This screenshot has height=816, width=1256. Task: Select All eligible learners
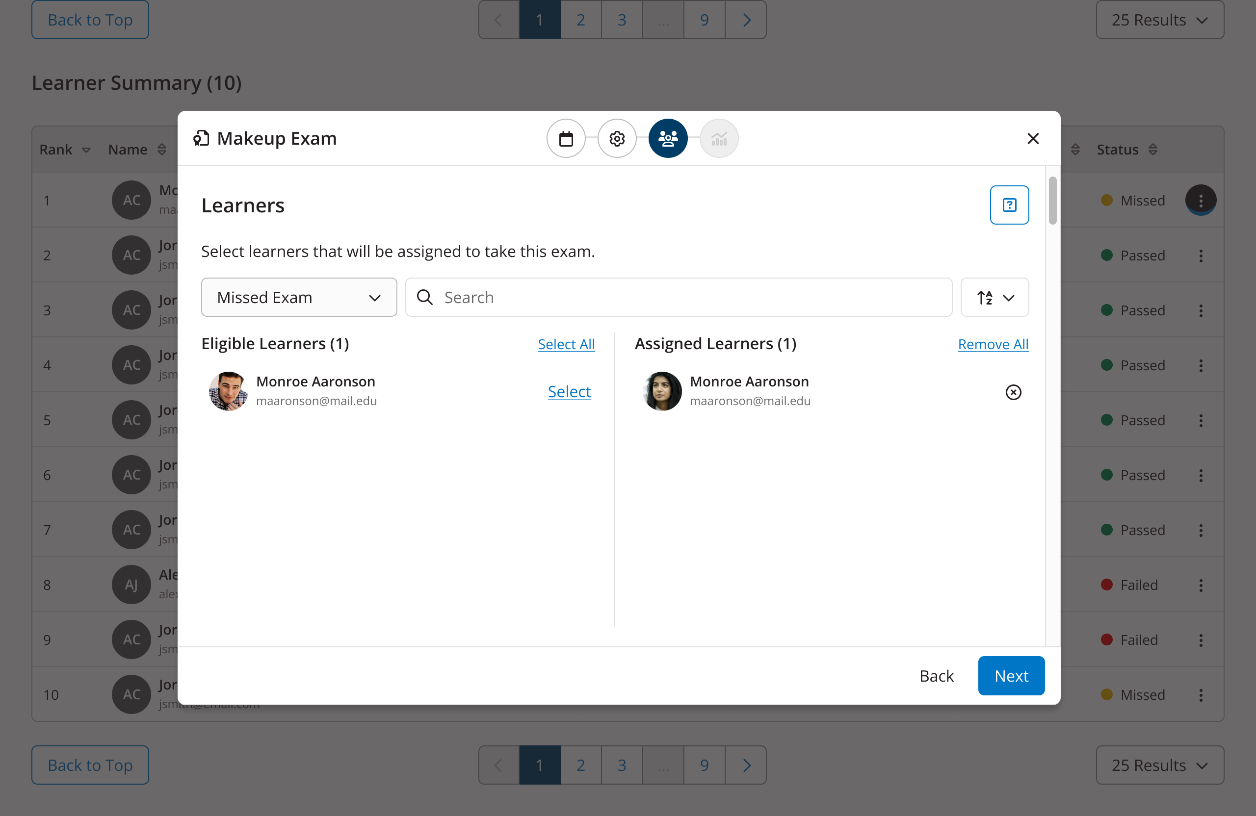pos(566,343)
